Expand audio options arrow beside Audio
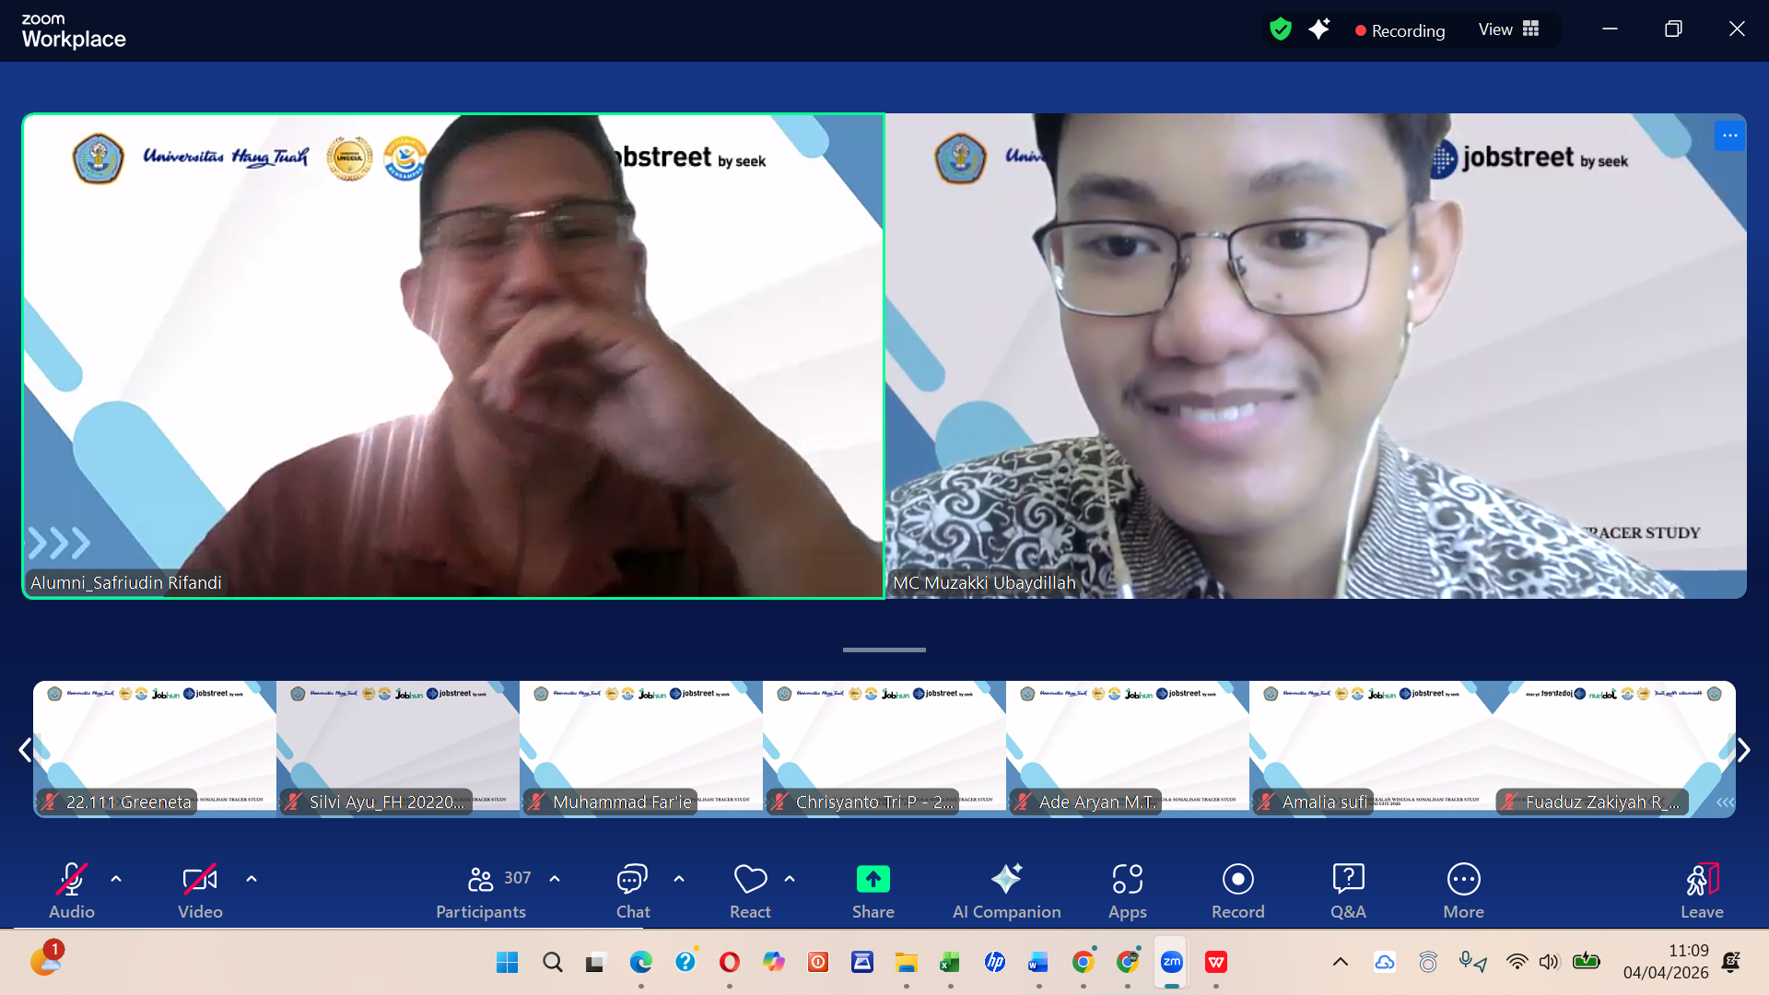 (116, 879)
